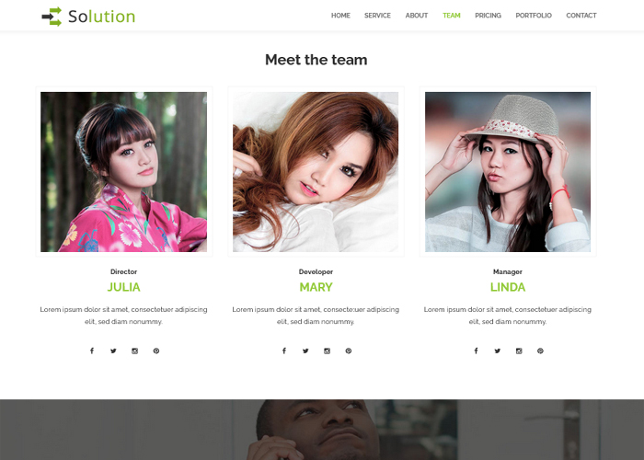Open Julia's Facebook profile icon
The width and height of the screenshot is (644, 460).
(92, 351)
